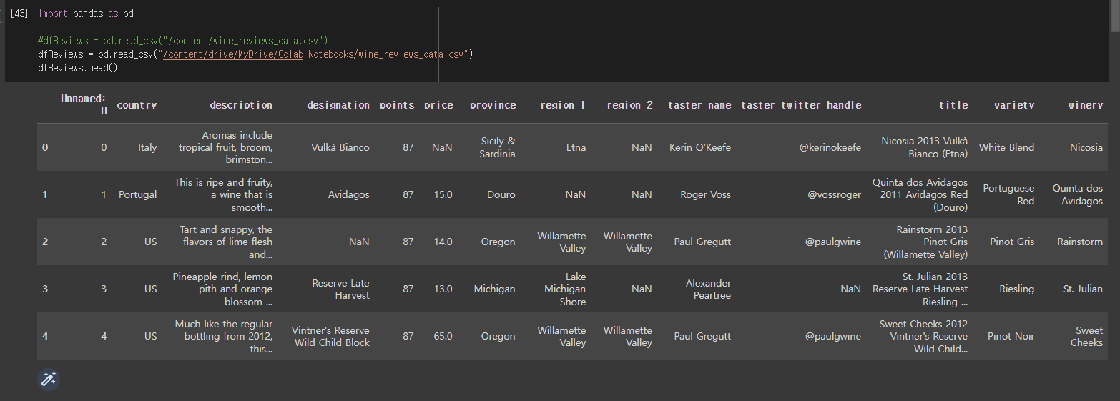Select the 'description' column header
The width and height of the screenshot is (1120, 401).
(x=241, y=105)
